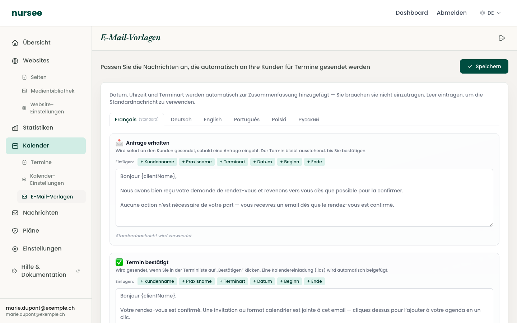This screenshot has width=517, height=323.
Task: Insert Terminart into Anfrage erhalten template
Action: coord(232,162)
